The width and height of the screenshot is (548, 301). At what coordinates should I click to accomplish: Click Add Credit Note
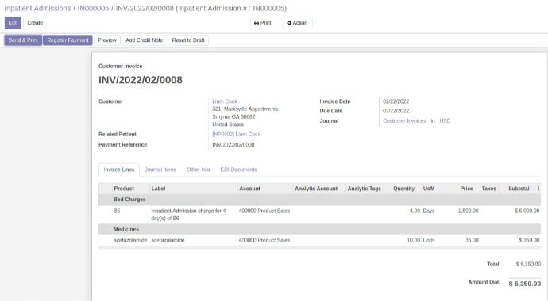(x=145, y=40)
